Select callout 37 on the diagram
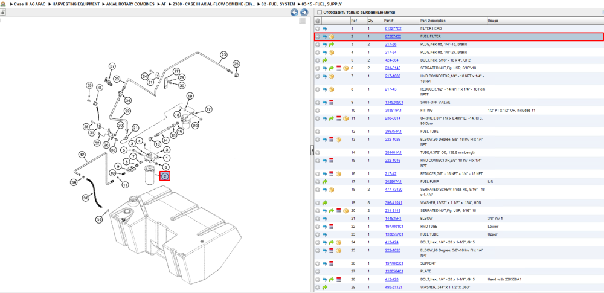 [x=112, y=66]
